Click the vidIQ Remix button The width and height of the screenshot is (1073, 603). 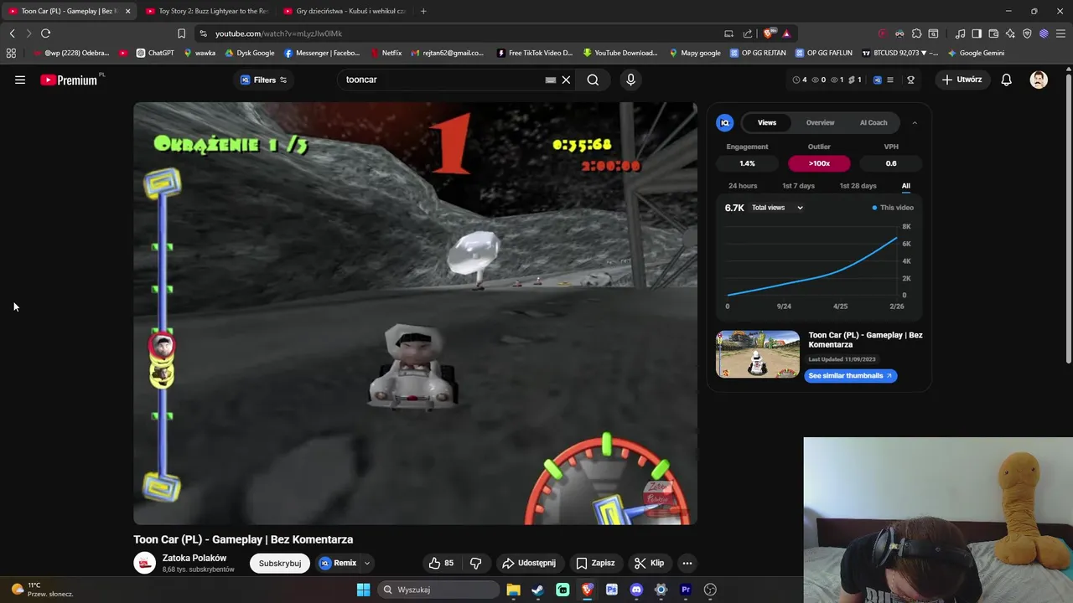(x=338, y=563)
